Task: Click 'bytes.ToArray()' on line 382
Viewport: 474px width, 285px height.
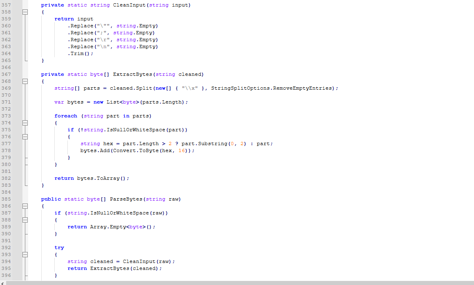Action: pyautogui.click(x=101, y=179)
